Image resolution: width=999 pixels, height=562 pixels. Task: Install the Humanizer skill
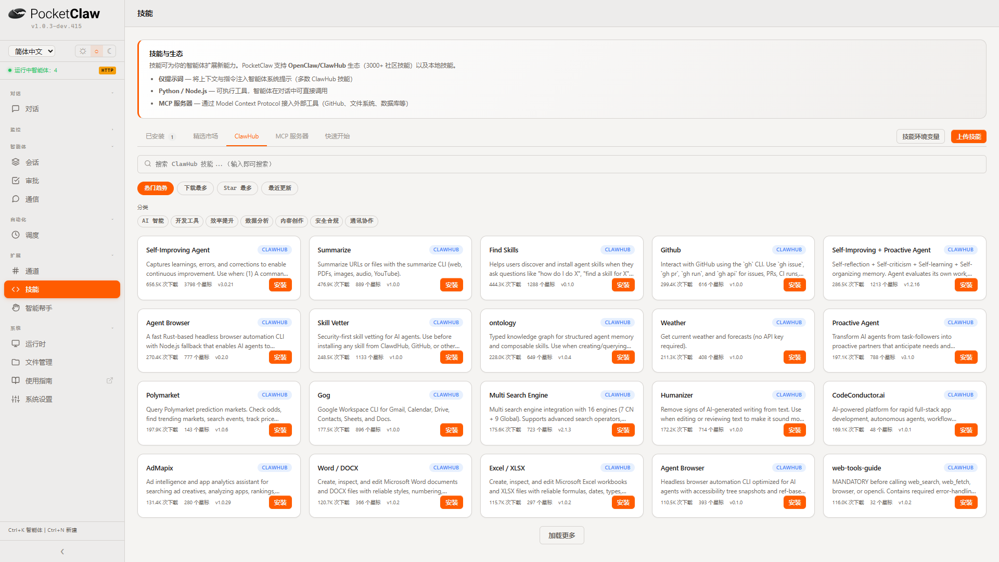(795, 430)
